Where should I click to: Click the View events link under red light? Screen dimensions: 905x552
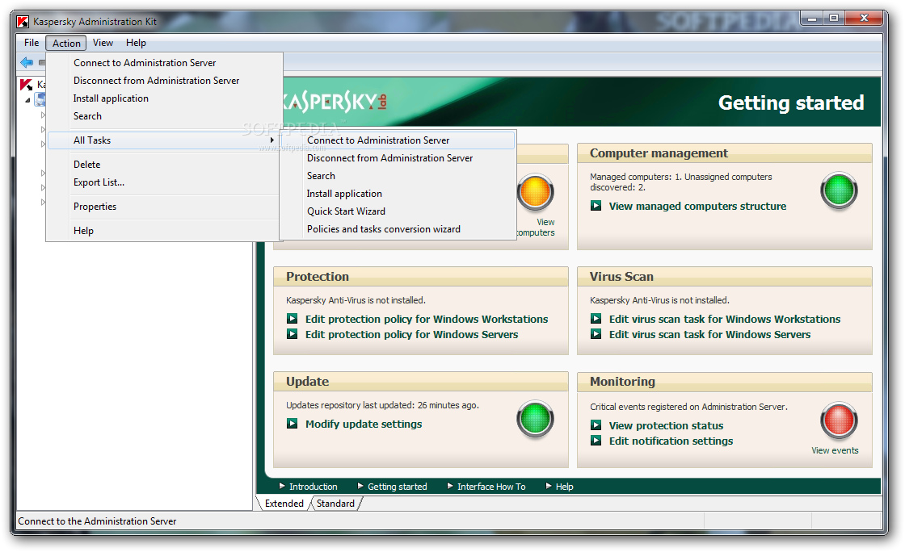(835, 450)
